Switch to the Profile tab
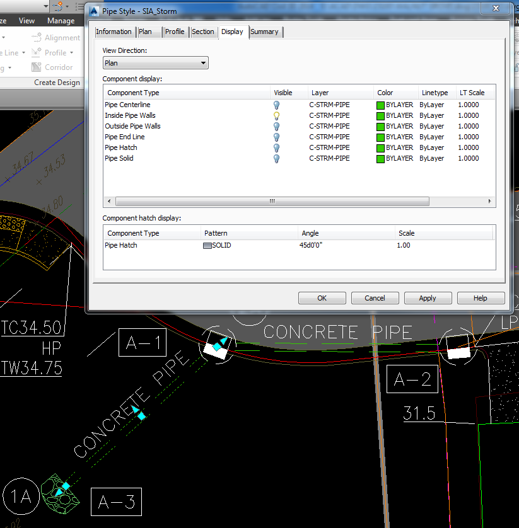Screen dimensions: 519x528 [175, 32]
